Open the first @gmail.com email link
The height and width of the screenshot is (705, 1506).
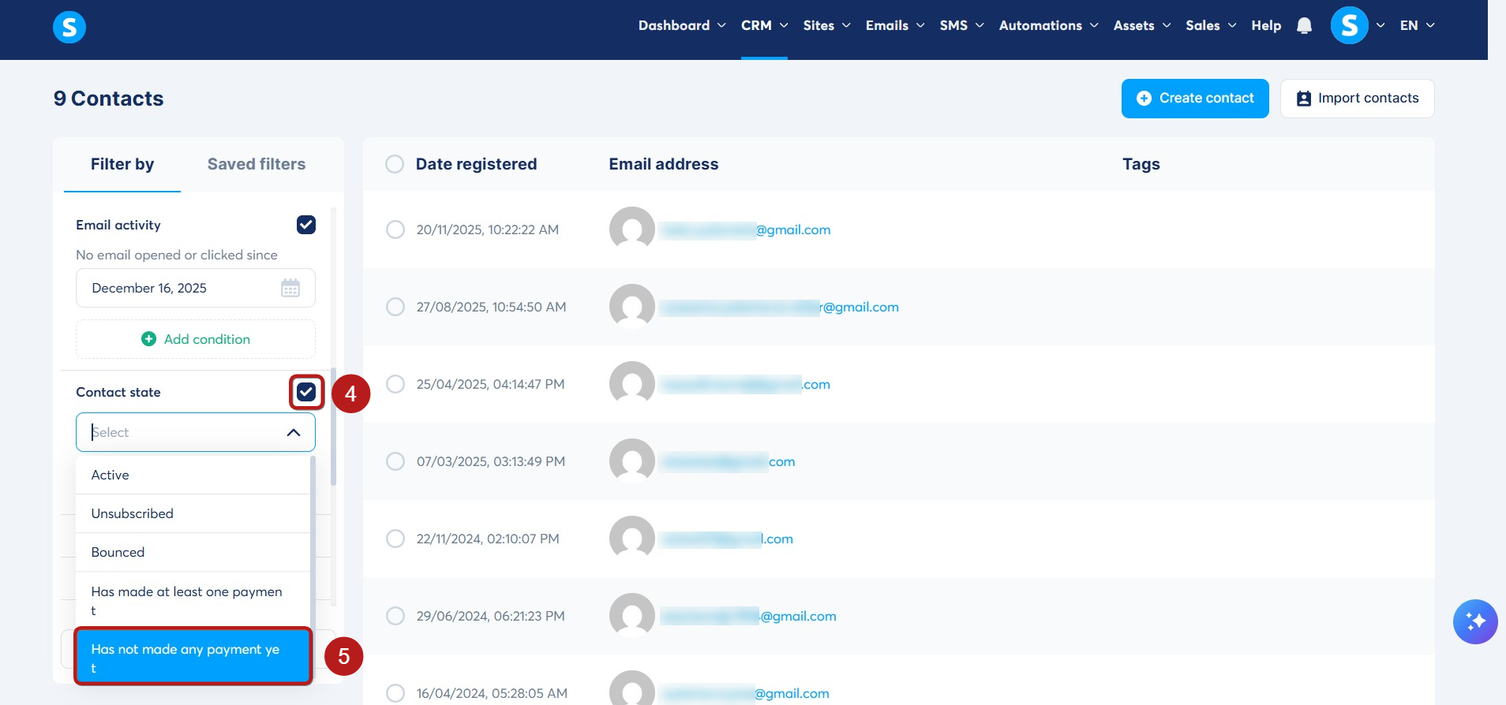coord(746,229)
